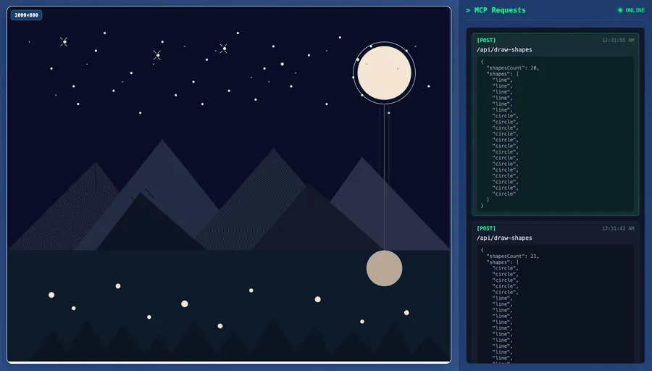652x371 pixels.
Task: Click the 12:31:43 AM timestamp
Action: coord(618,228)
